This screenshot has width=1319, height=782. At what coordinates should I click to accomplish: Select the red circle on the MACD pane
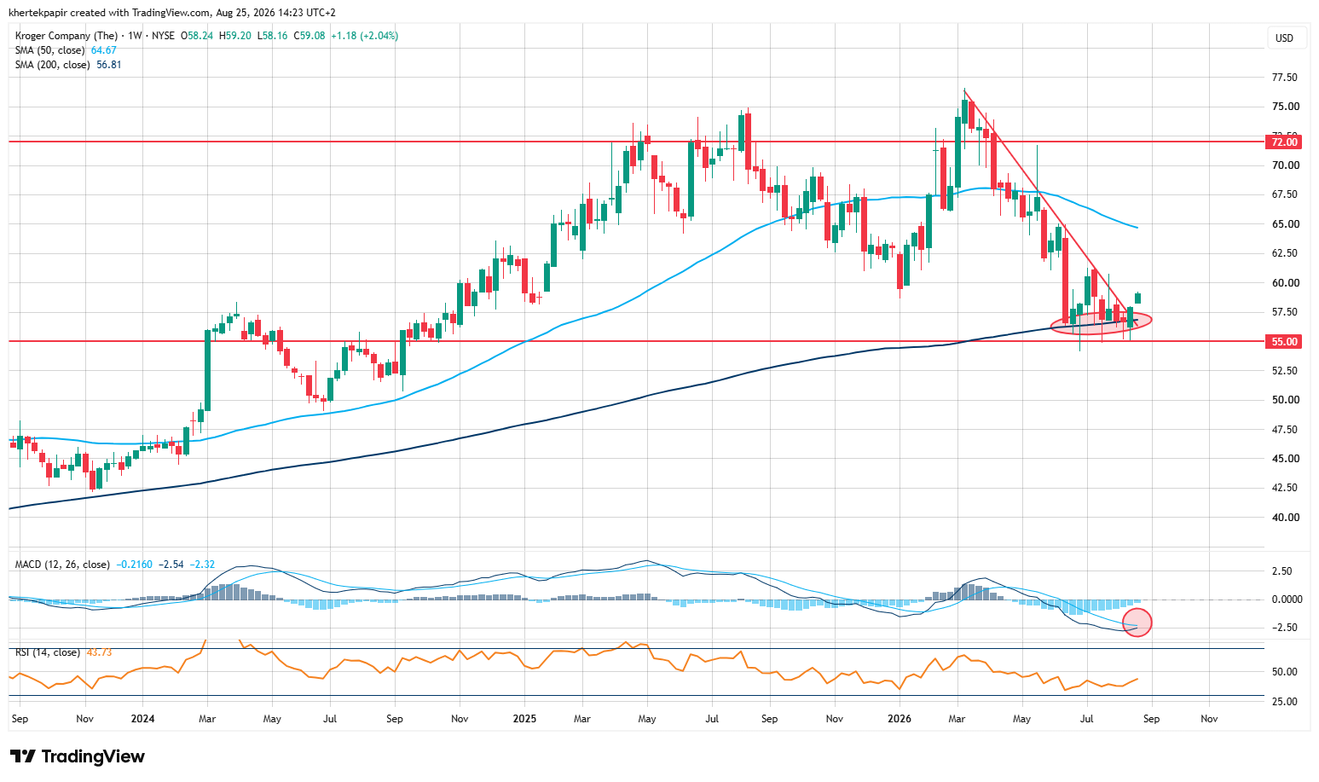click(1137, 623)
